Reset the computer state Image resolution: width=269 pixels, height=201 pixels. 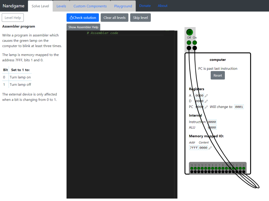[x=218, y=75]
